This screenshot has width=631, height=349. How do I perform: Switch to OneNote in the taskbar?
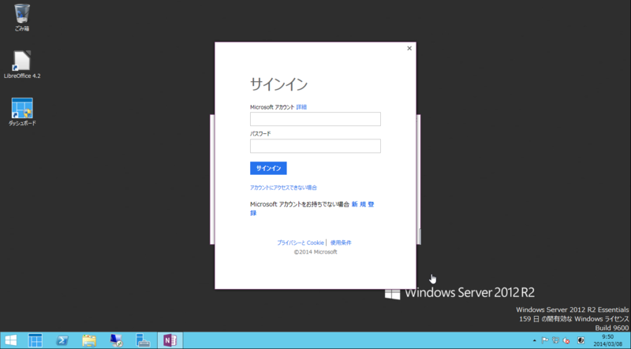click(170, 340)
